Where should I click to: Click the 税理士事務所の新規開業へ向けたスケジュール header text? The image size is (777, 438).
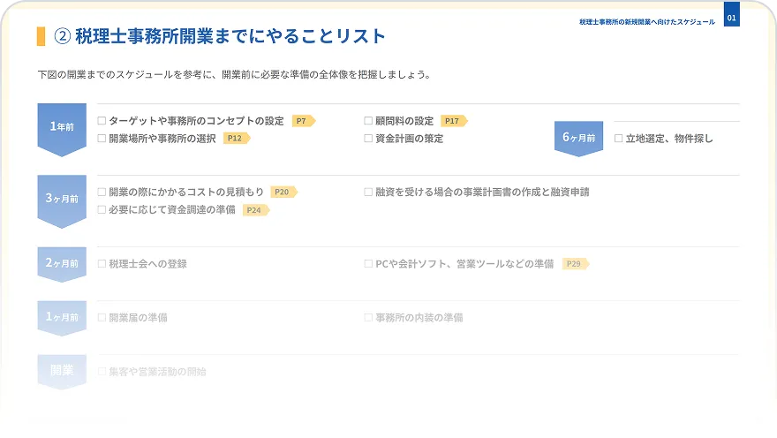[647, 21]
